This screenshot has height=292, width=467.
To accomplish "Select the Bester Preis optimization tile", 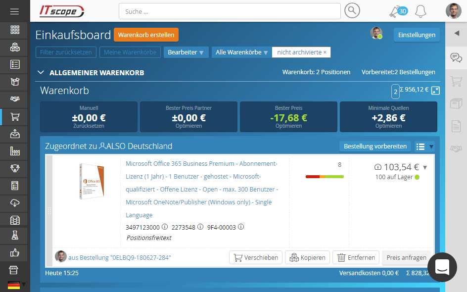I will pos(288,117).
